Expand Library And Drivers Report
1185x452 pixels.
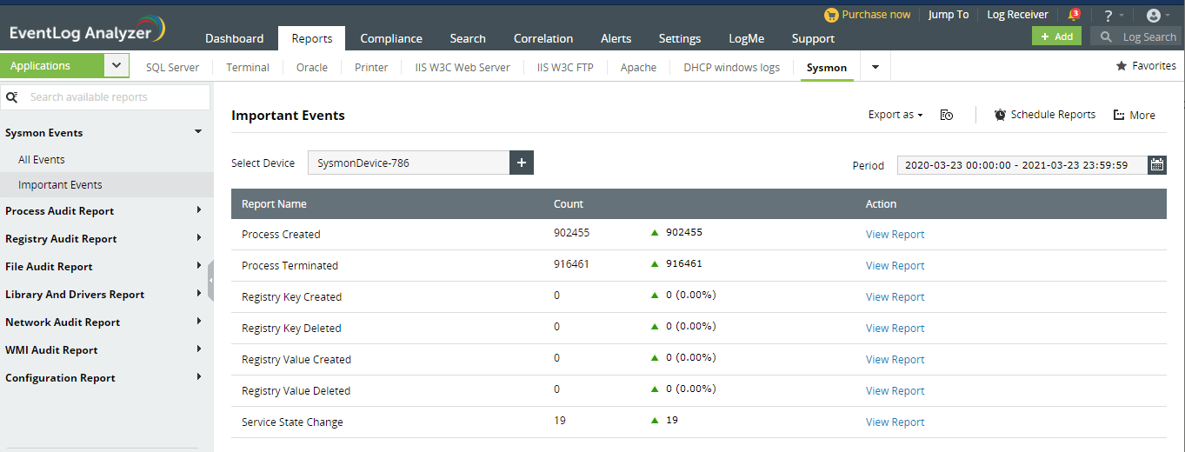point(199,294)
